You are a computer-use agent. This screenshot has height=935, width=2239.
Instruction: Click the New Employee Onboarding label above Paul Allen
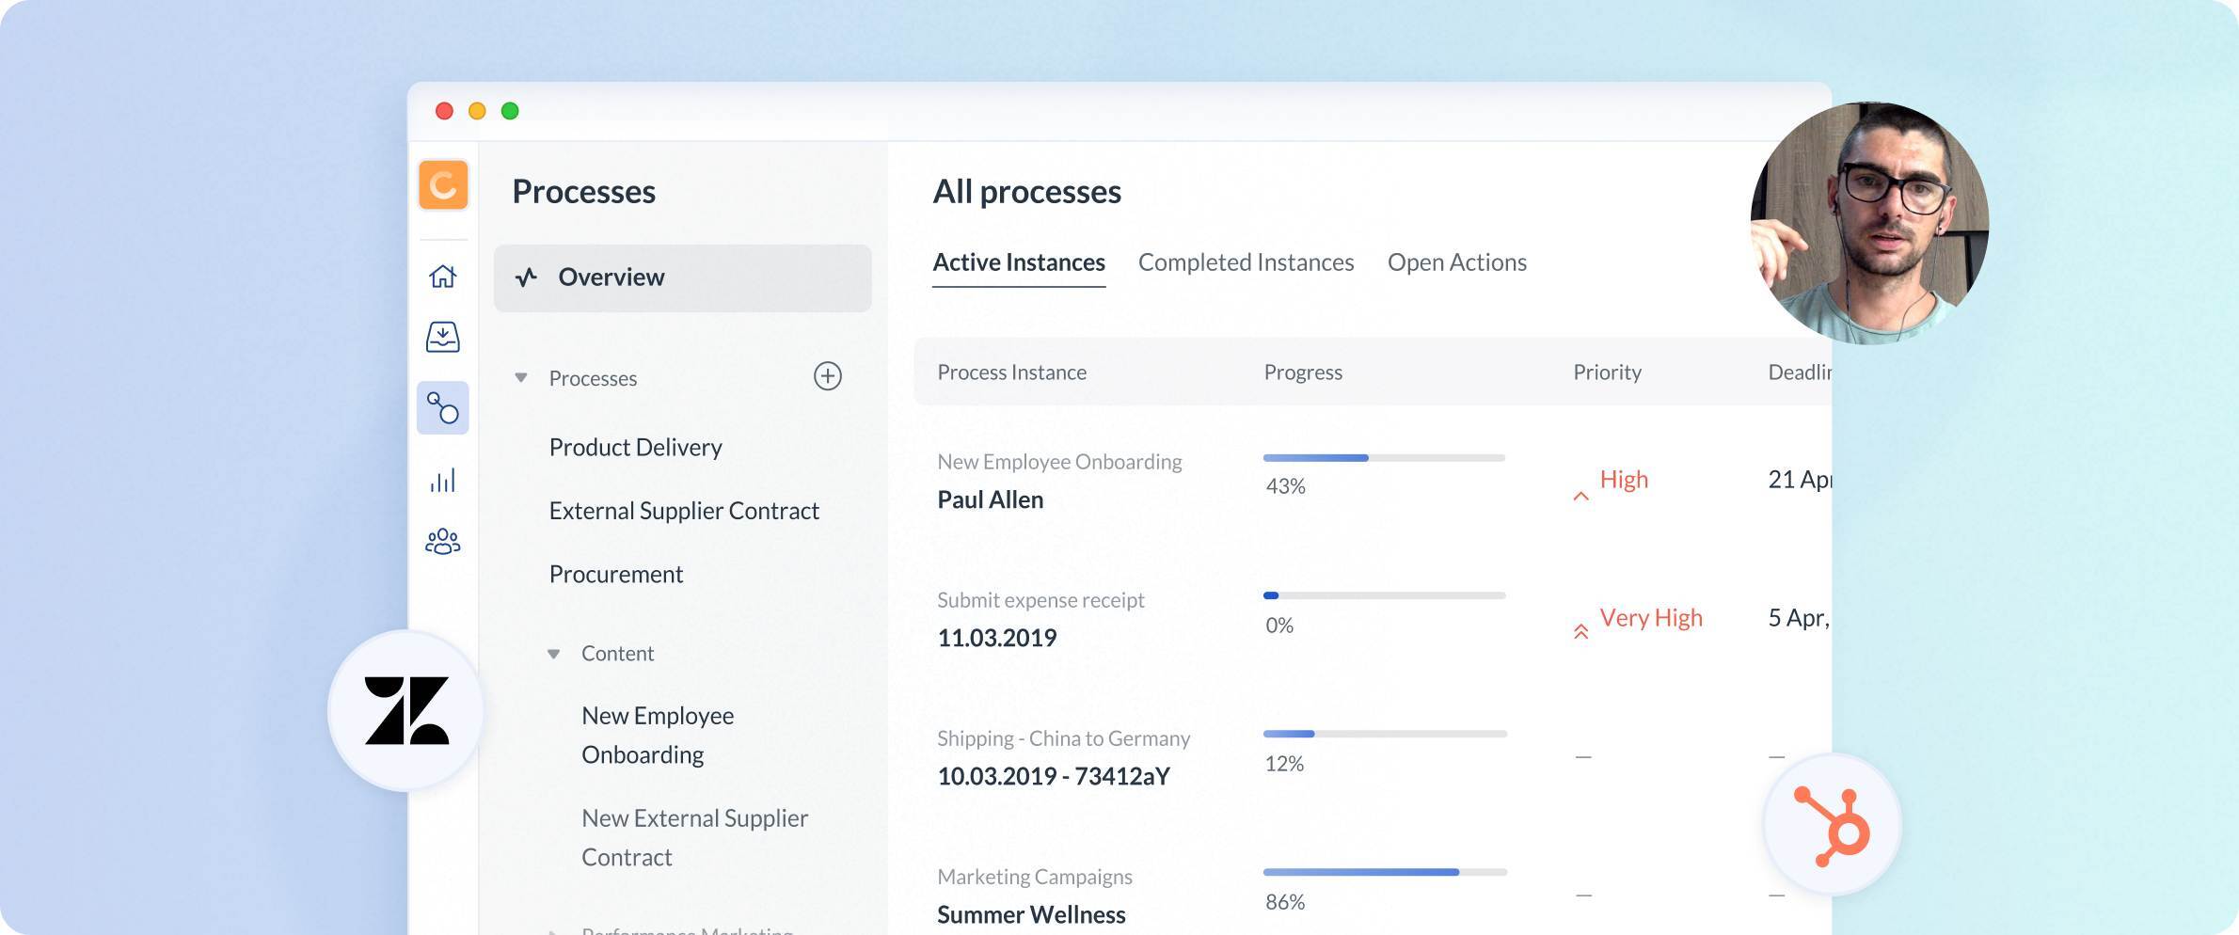(x=1059, y=462)
